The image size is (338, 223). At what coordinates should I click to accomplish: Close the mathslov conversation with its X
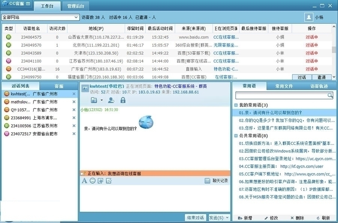(x=74, y=102)
